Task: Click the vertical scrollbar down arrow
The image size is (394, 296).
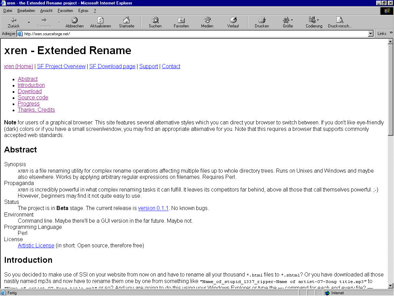Action: click(391, 286)
